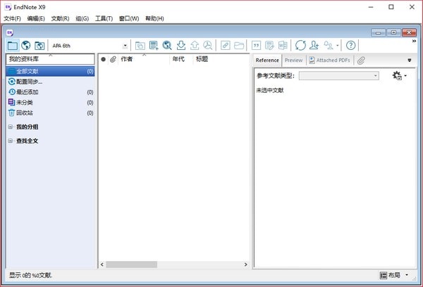Sort the list by the 作者 column header
This screenshot has height=287, width=423.
[127, 59]
